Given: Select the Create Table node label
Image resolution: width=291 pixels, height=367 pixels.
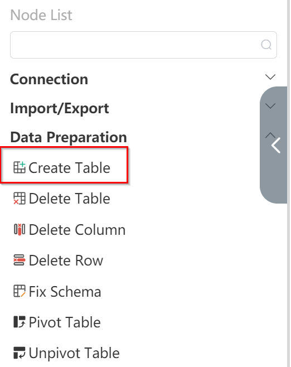Looking at the screenshot, I should point(69,167).
